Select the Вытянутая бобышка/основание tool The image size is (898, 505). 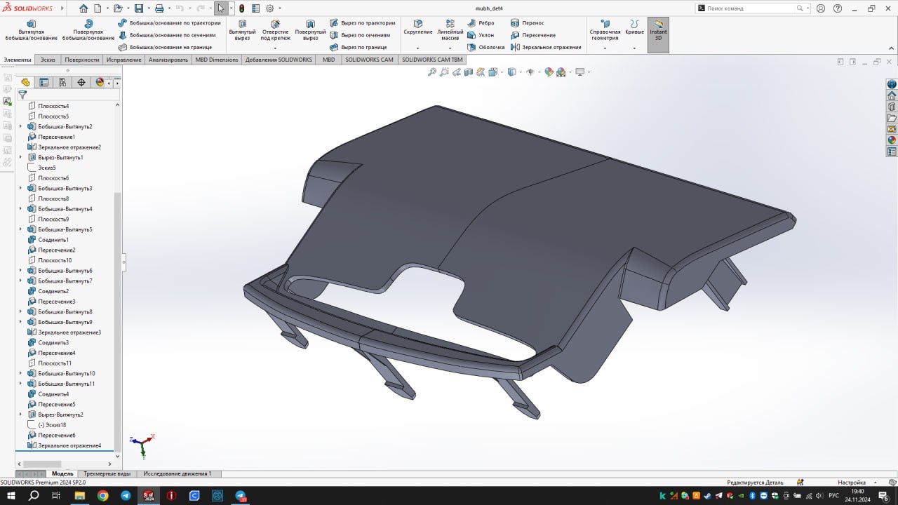coord(31,29)
